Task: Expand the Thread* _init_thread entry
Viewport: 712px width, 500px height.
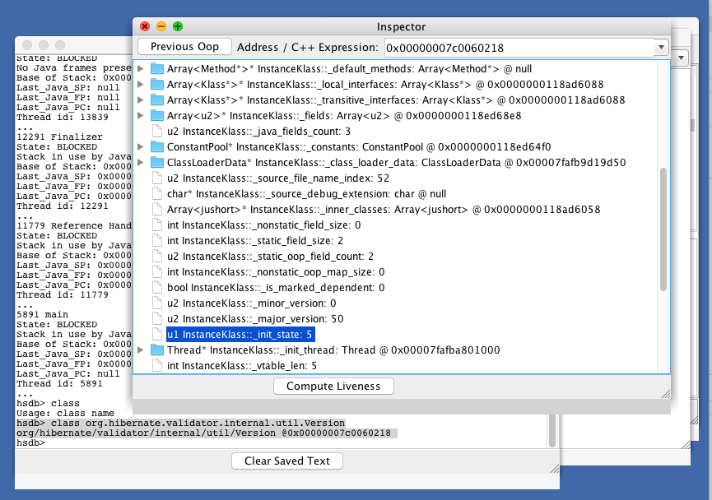Action: pos(142,350)
